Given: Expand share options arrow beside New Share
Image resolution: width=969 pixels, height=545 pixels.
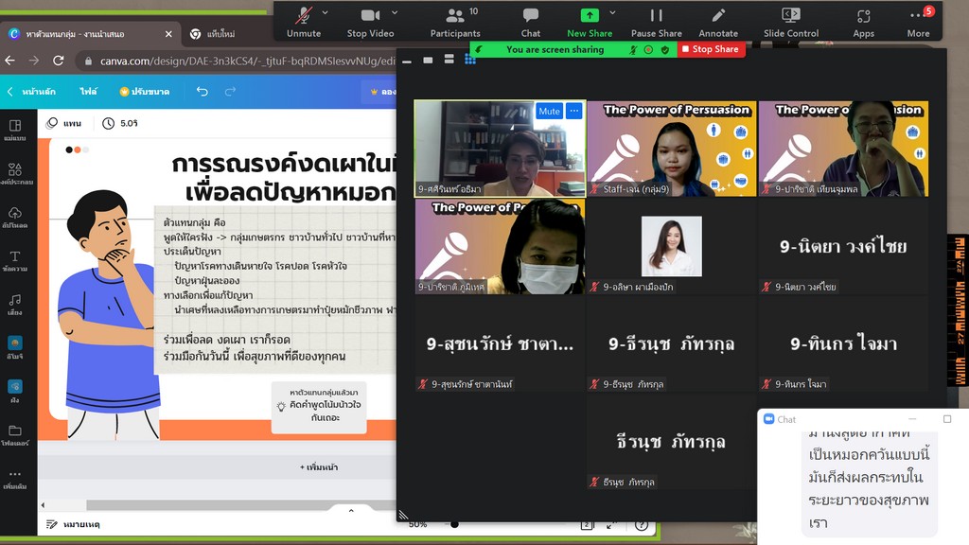Looking at the screenshot, I should coord(612,12).
